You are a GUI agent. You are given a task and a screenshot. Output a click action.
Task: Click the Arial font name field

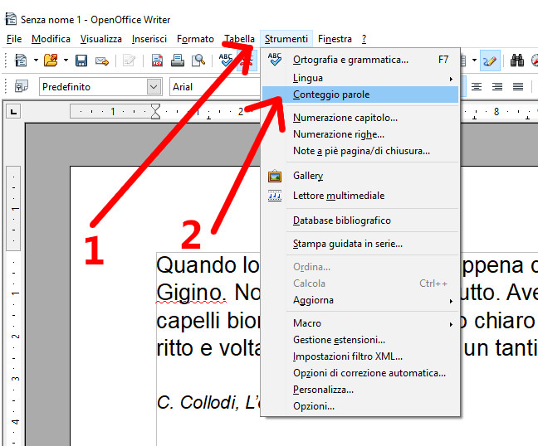point(214,87)
